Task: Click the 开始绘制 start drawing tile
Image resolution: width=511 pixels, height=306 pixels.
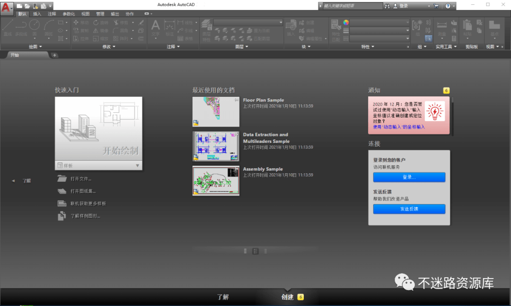Action: [98, 128]
